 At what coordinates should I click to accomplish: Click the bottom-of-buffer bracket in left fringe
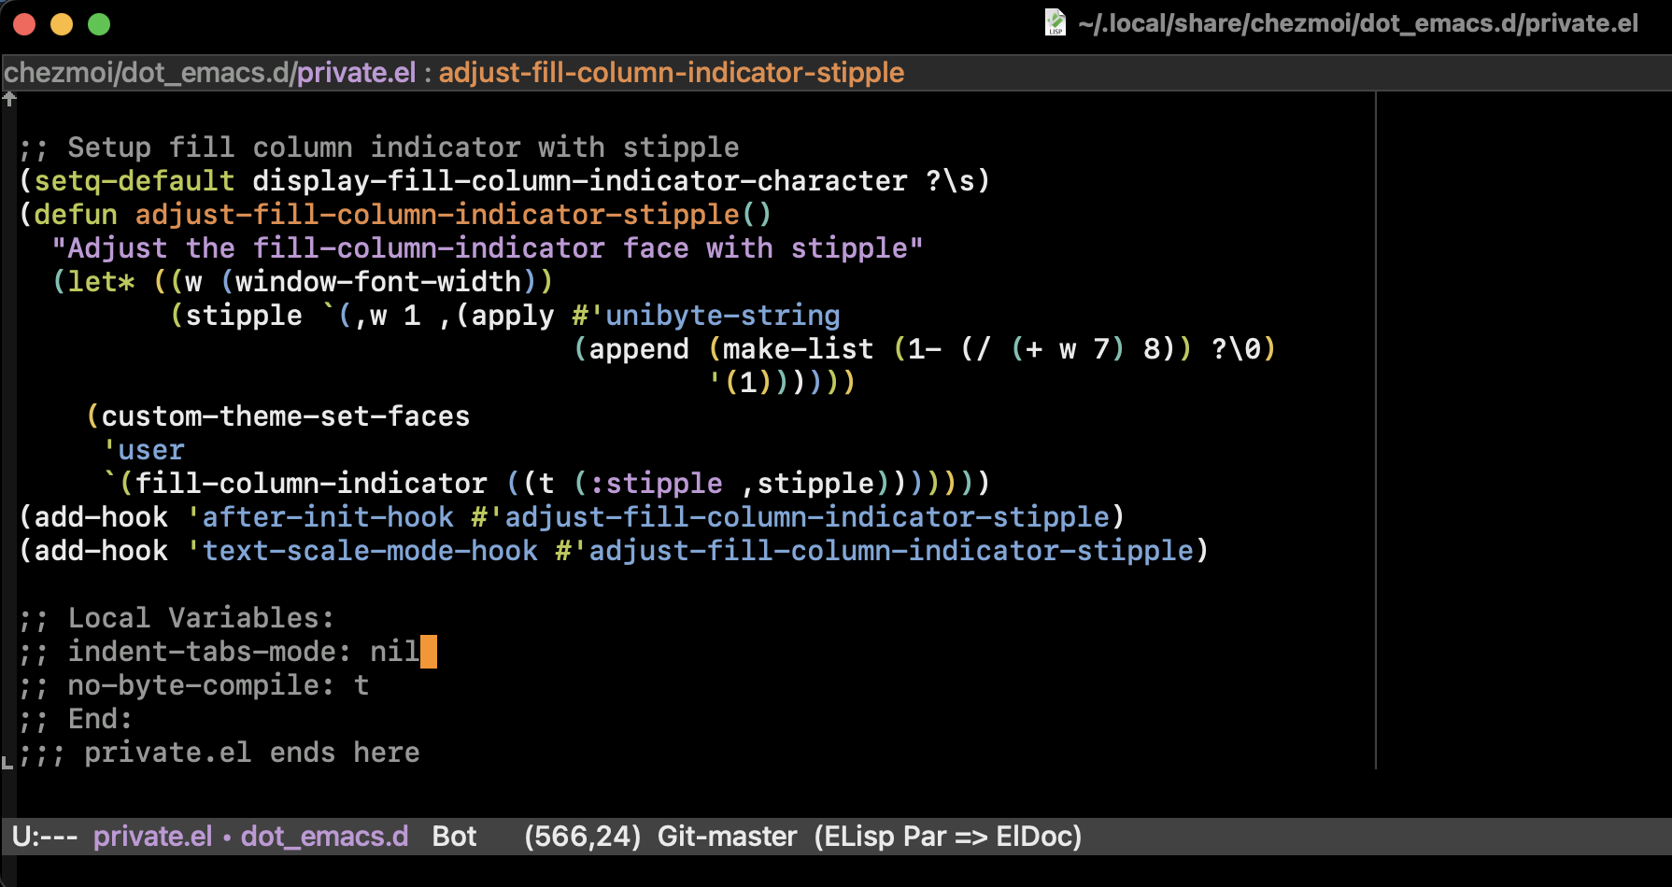7,762
